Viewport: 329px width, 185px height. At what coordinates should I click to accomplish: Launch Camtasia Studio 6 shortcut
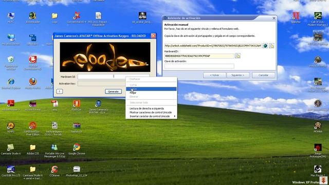click(11, 150)
